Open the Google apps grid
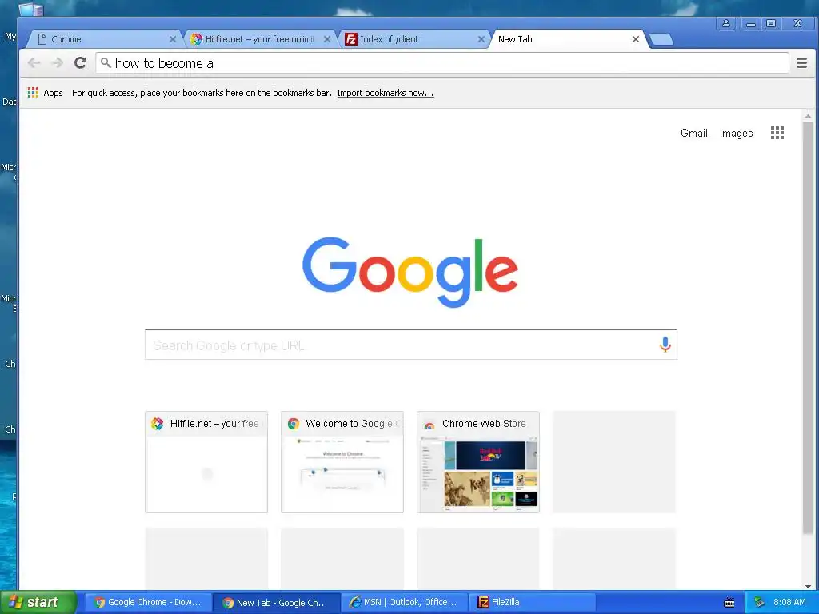Image resolution: width=819 pixels, height=614 pixels. point(777,133)
